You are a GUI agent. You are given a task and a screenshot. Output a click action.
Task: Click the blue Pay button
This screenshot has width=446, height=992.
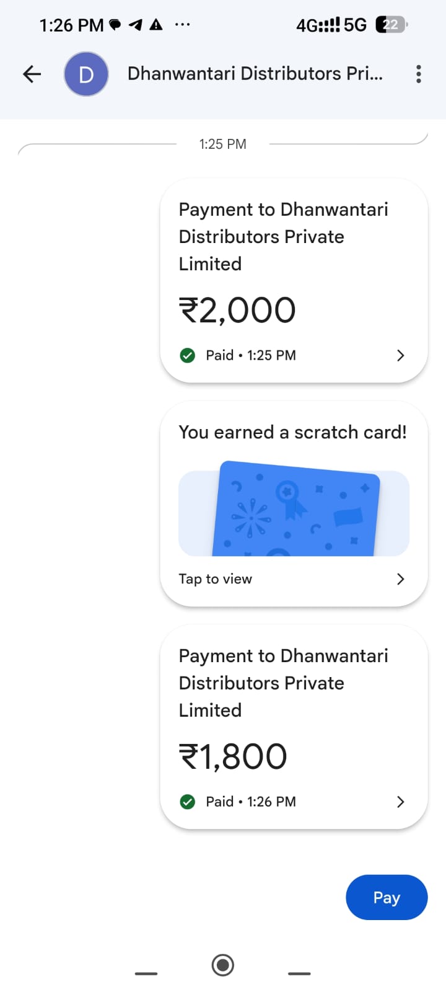(x=387, y=897)
